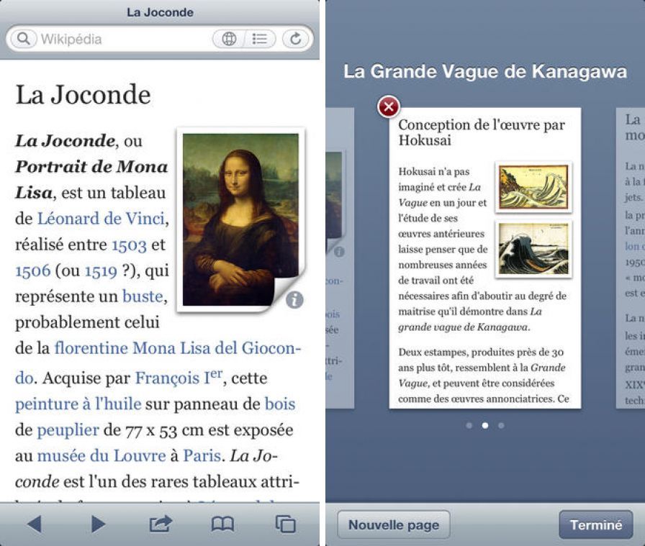Tap the forward arrow in bottom toolbar
645x546 pixels.
[x=98, y=524]
